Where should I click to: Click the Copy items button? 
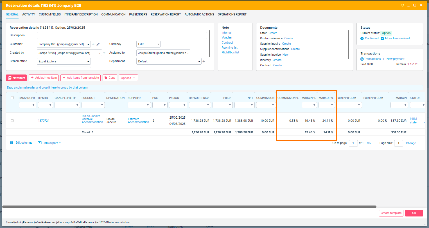pos(110,78)
